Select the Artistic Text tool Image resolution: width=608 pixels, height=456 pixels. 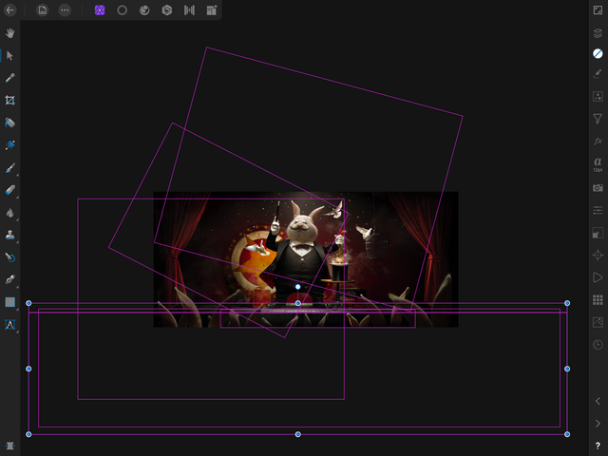pos(10,325)
